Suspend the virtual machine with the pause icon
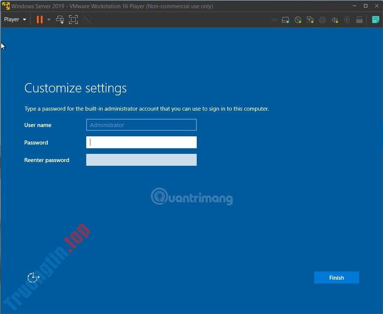The height and width of the screenshot is (314, 383). click(40, 20)
